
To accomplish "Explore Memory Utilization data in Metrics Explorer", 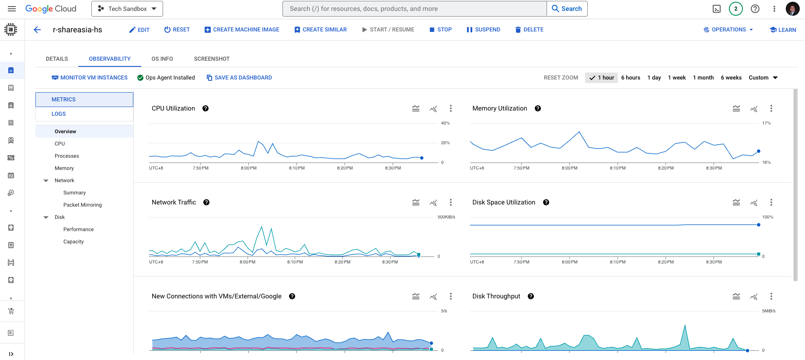I will click(753, 108).
